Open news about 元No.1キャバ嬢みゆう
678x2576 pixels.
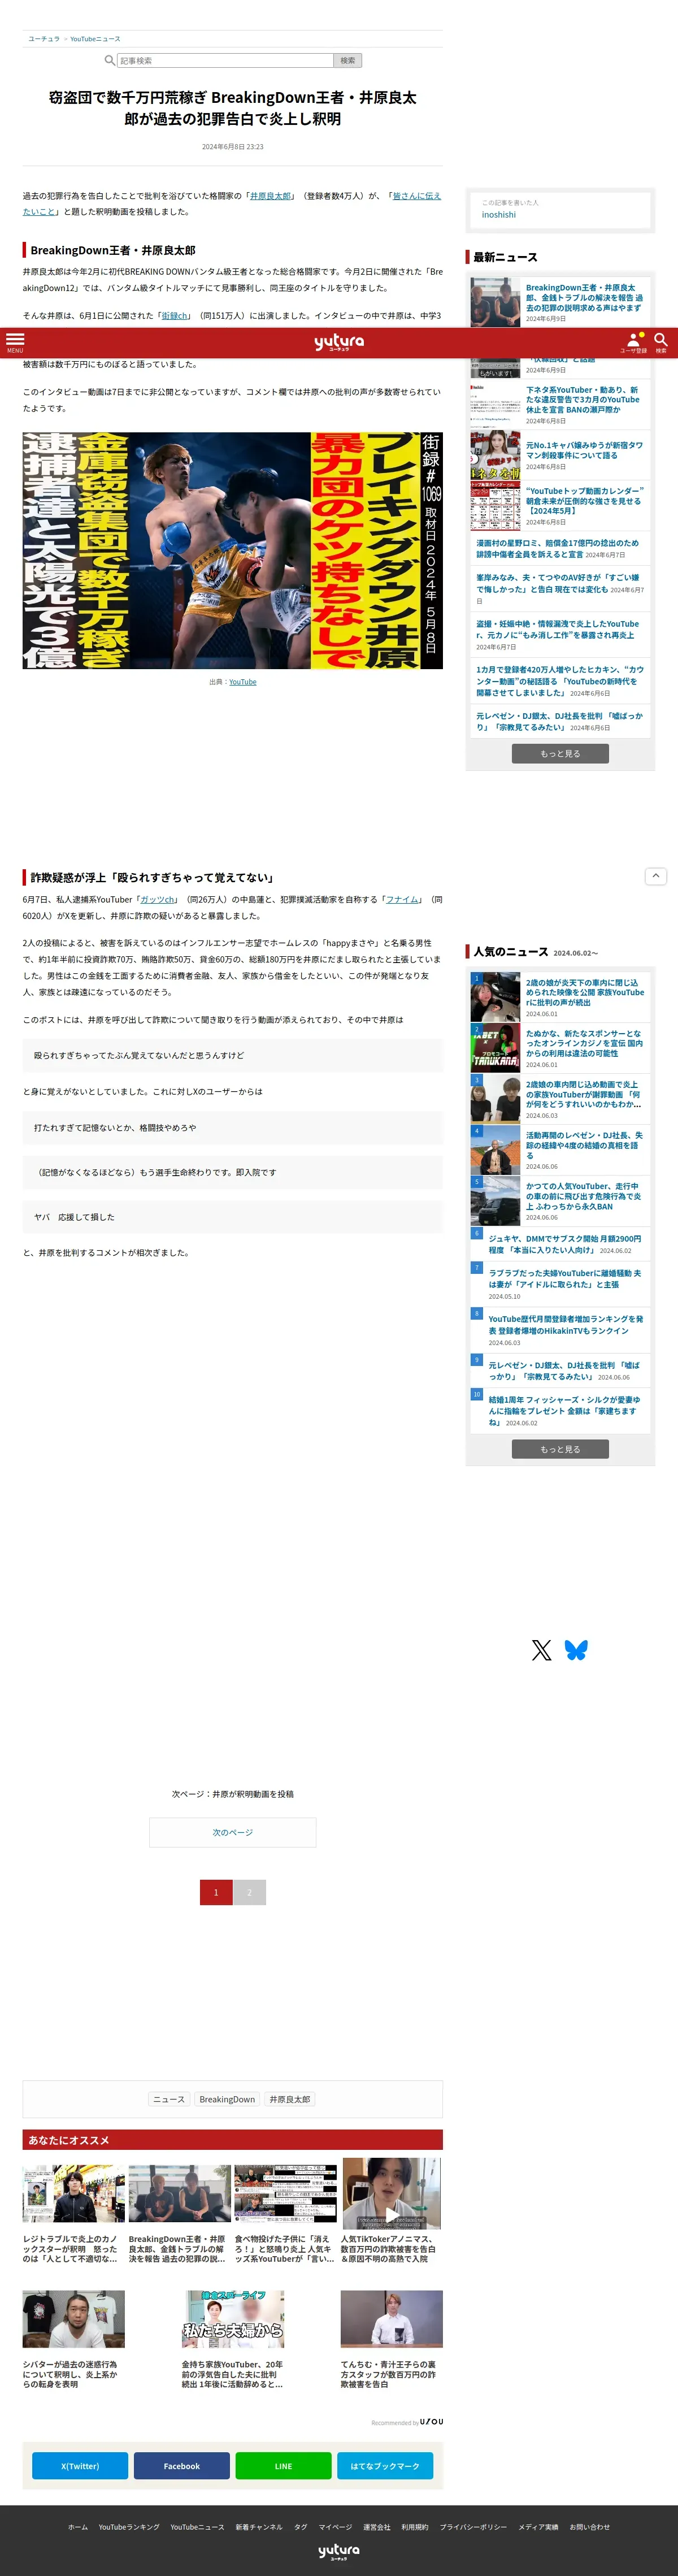tap(560, 455)
